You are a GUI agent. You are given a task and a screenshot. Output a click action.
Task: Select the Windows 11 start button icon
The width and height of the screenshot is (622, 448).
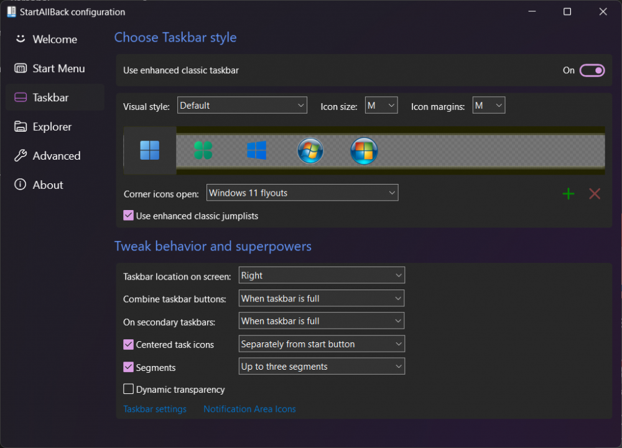pyautogui.click(x=150, y=150)
